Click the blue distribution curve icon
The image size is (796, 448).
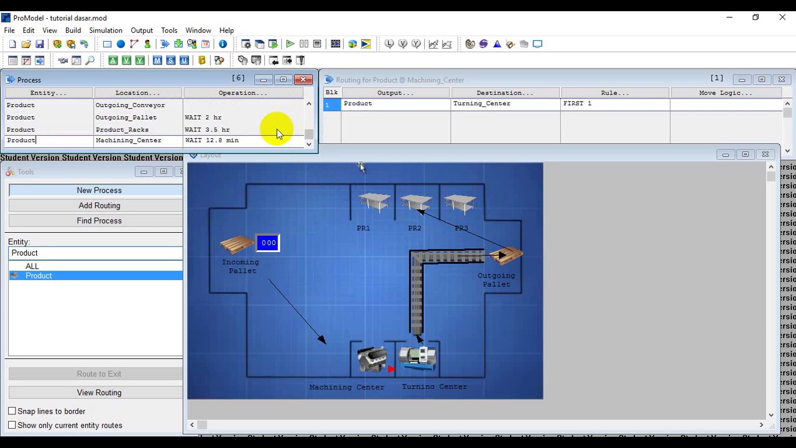click(x=497, y=44)
